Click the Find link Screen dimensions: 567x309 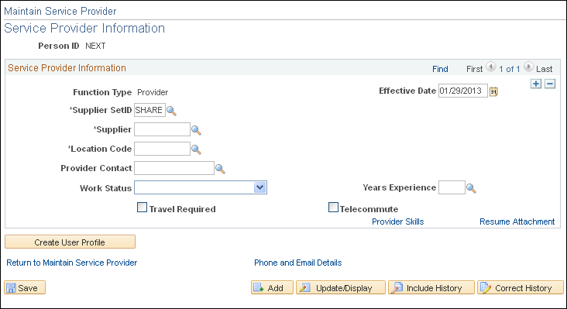pyautogui.click(x=440, y=69)
